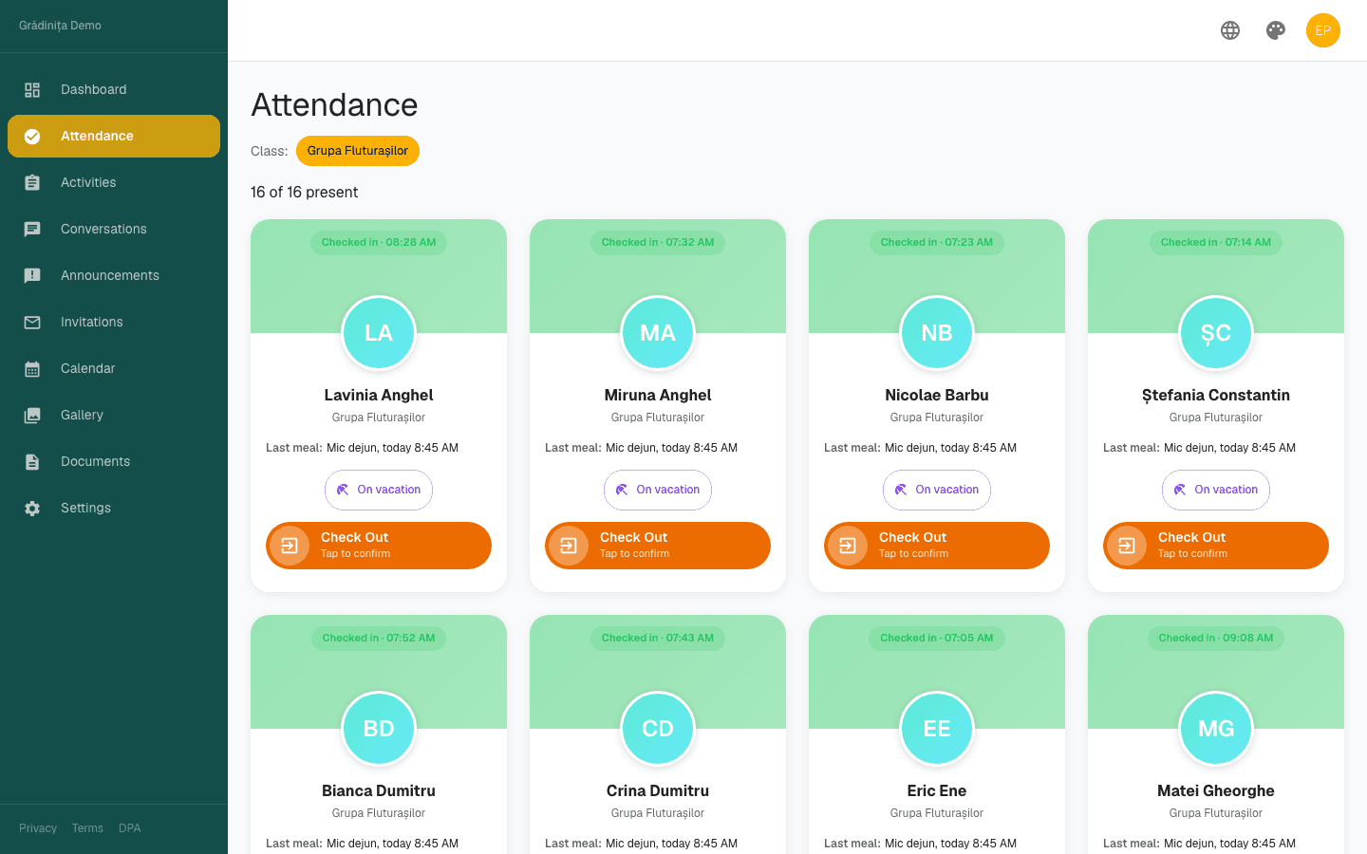Mark Miruna Anghel as On vacation

point(658,491)
